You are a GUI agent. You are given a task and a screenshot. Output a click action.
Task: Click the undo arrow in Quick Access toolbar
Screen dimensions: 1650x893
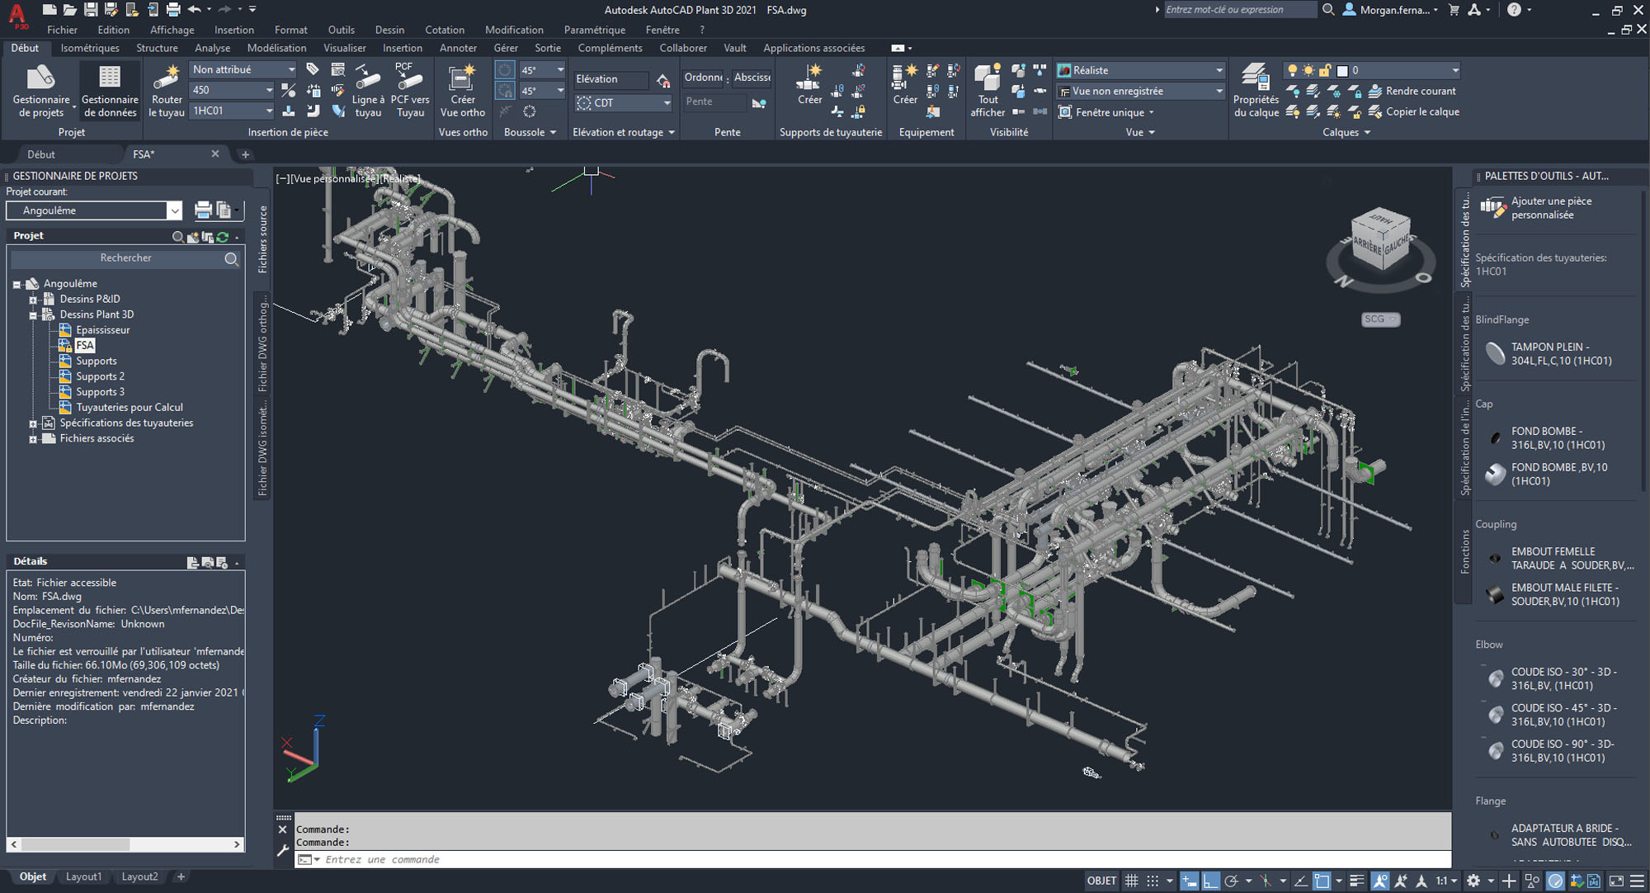pyautogui.click(x=195, y=10)
